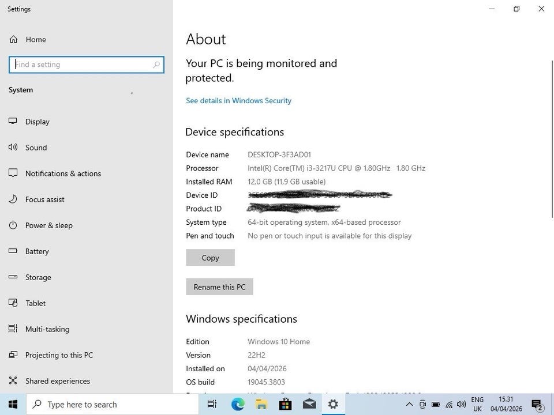The image size is (554, 415).
Task: Click the System type value text
Action: click(x=324, y=222)
